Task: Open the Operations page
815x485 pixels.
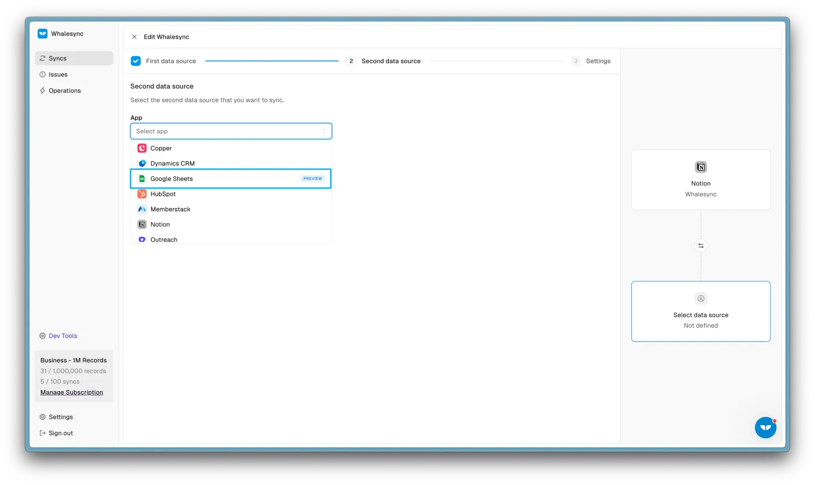Action: 74,91
